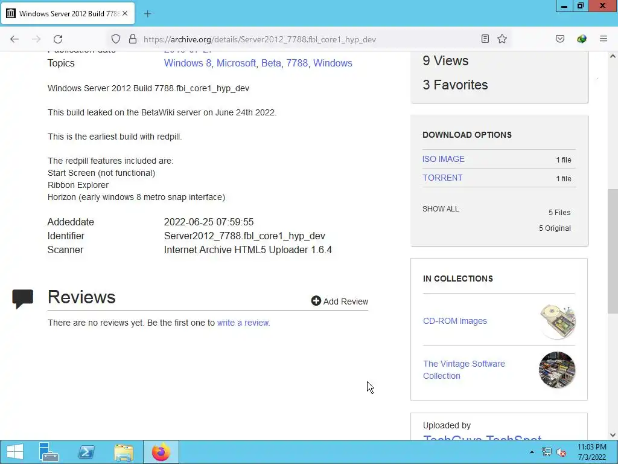Open the taskbar clock and date
The width and height of the screenshot is (618, 464).
[592, 452]
